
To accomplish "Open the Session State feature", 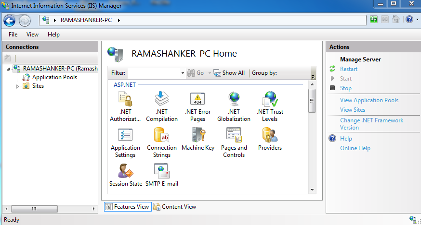I will tap(126, 175).
